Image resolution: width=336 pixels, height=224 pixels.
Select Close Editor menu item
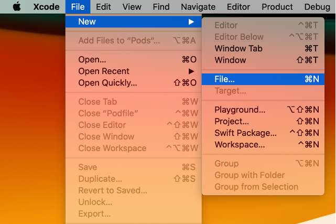click(134, 125)
